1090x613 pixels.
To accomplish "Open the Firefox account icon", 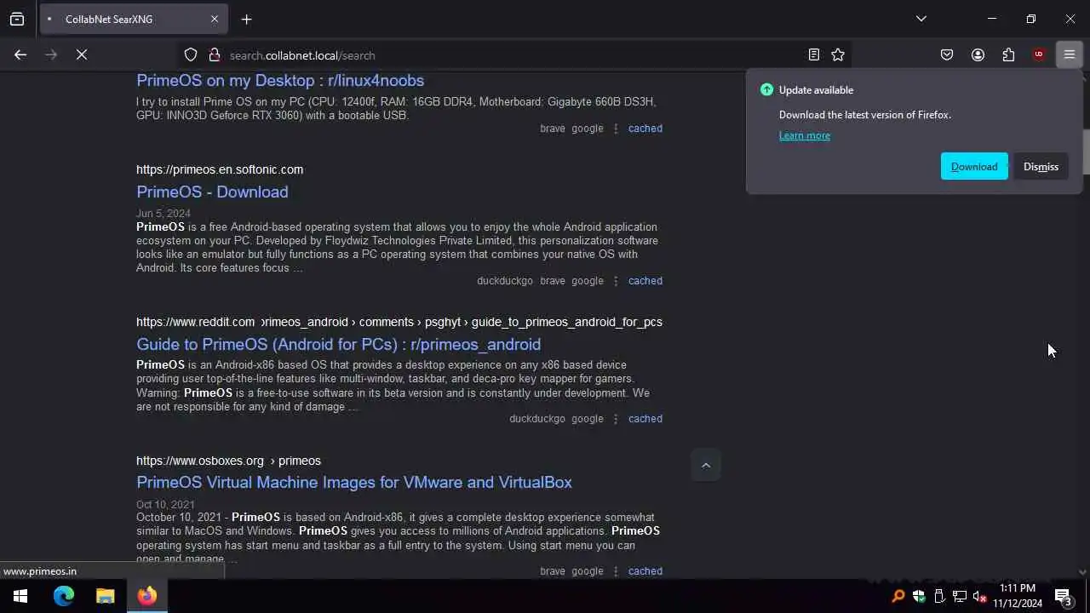I will 978,54.
